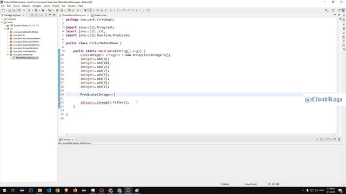The width and height of the screenshot is (346, 194).
Task: Click the New Java Class green icon
Action: pyautogui.click(x=62, y=10)
